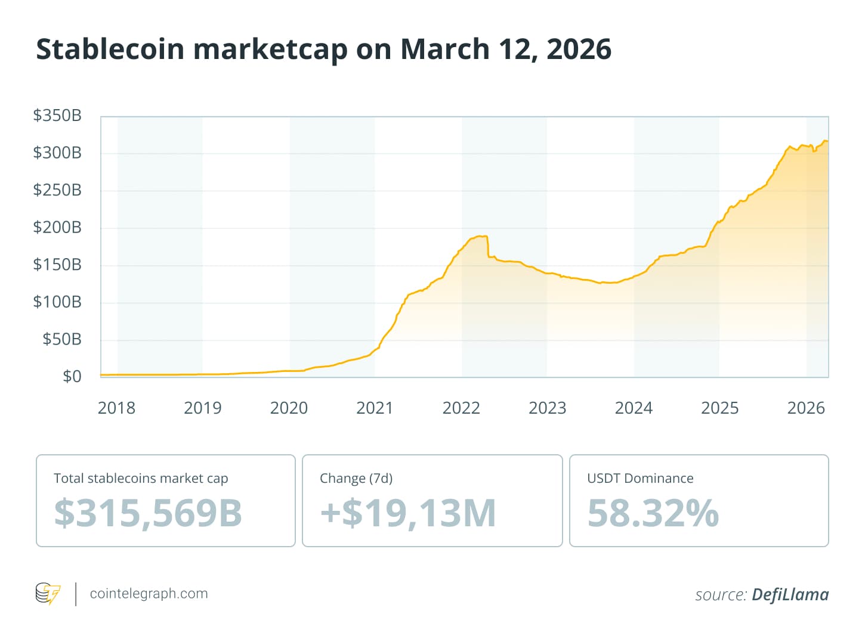The height and width of the screenshot is (642, 865).
Task: Click the DefiLlama source credit
Action: point(761,594)
